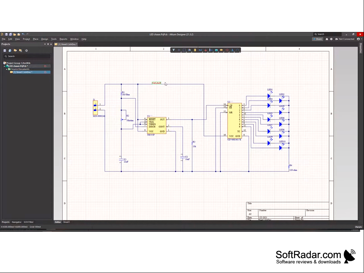Screen dimensions: 364x273
Task: Click the rectangle selection tool
Action: pyautogui.click(x=184, y=50)
